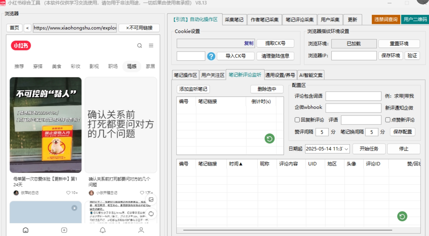This screenshot has height=236, width=429.
Task: Sort comments by the 时间 column header
Action: (236, 164)
